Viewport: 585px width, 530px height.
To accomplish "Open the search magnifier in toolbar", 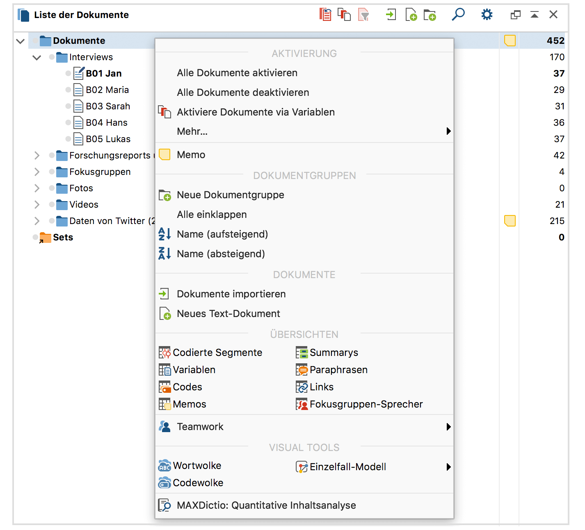I will pos(458,15).
